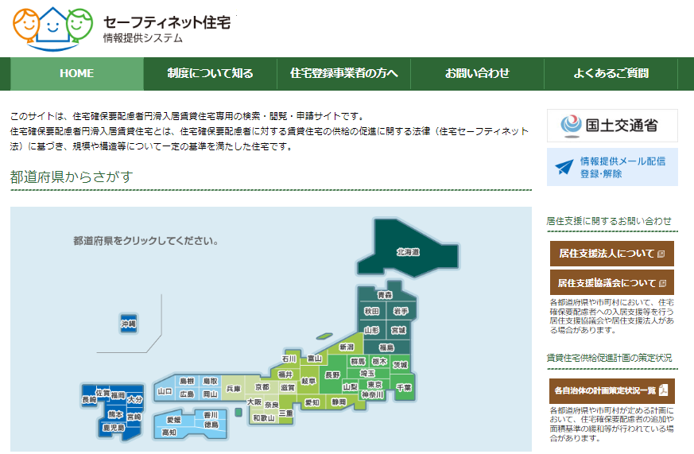Open 居住支援協議会について button
The width and height of the screenshot is (694, 454).
(611, 282)
